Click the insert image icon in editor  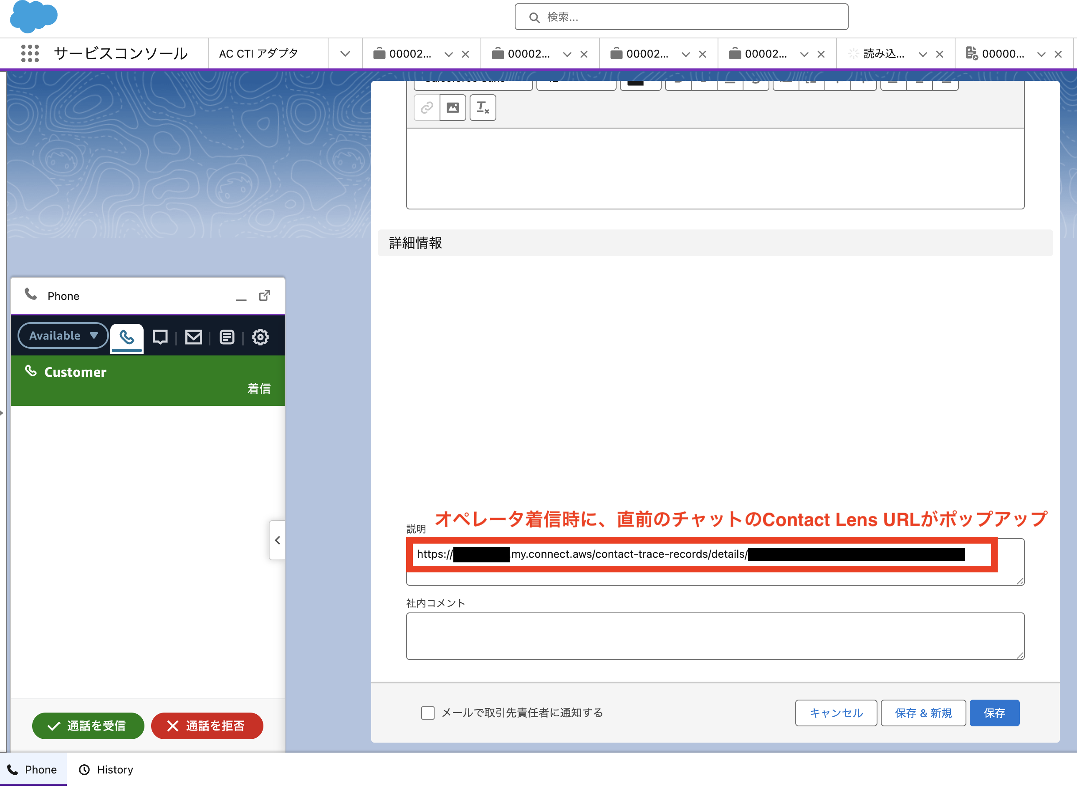[453, 108]
